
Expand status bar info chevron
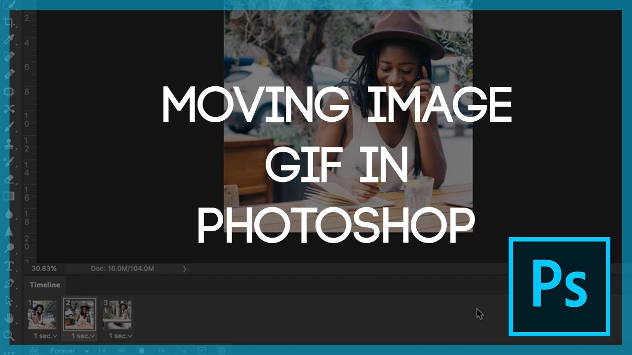click(x=185, y=269)
